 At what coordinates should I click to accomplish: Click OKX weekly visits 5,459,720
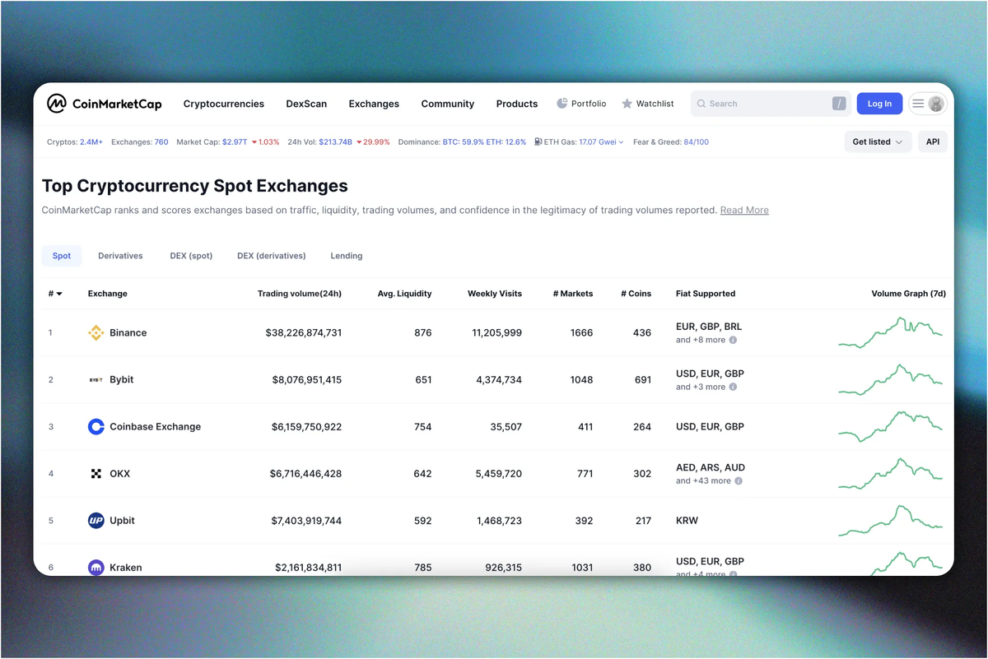click(499, 474)
